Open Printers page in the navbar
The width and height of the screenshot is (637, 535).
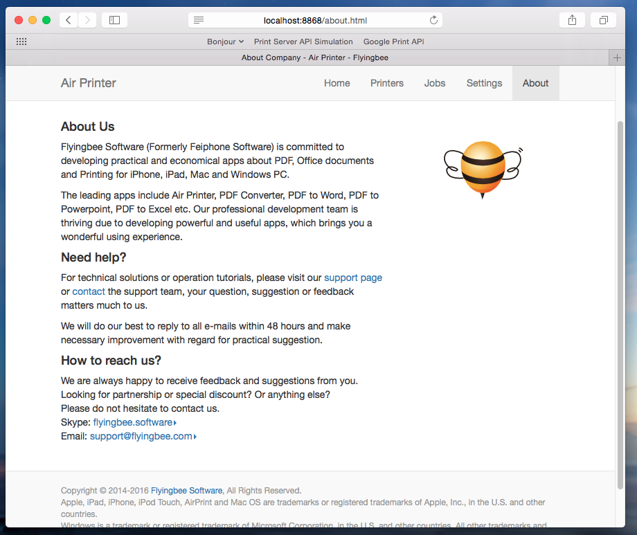click(x=387, y=83)
